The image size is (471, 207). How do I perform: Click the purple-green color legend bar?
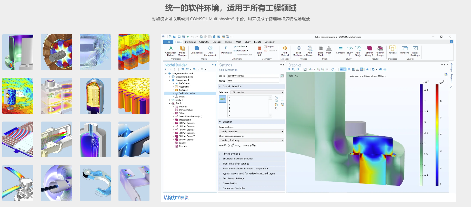[421, 135]
